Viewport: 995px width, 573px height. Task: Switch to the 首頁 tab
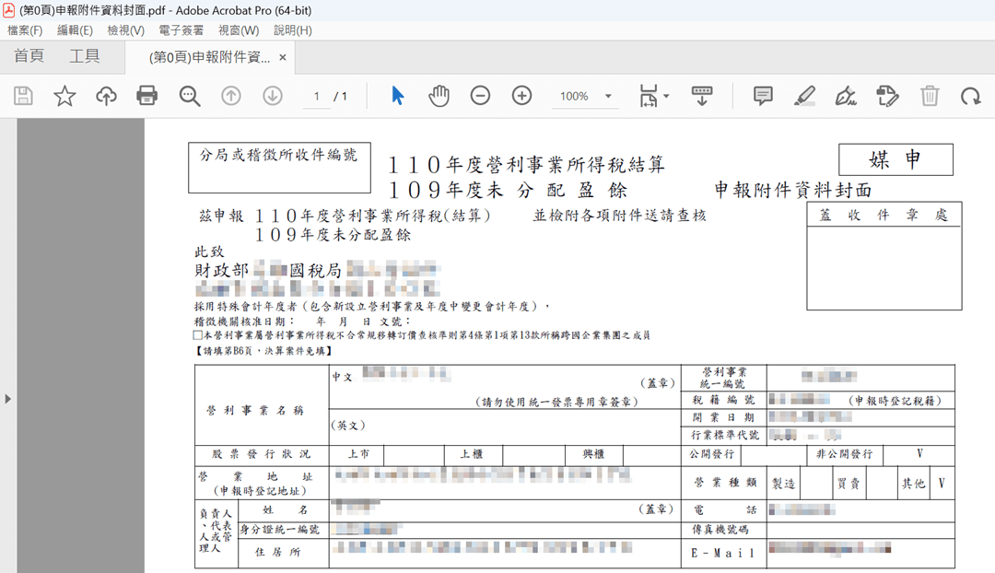[29, 56]
